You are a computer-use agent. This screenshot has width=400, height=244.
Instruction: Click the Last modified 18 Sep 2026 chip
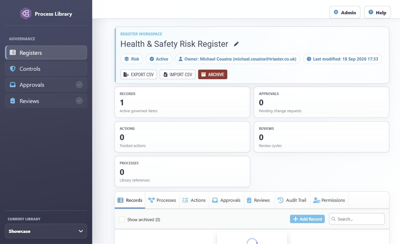click(x=343, y=59)
